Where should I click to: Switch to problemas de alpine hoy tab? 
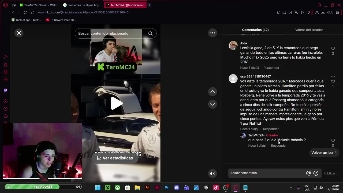tap(82, 5)
